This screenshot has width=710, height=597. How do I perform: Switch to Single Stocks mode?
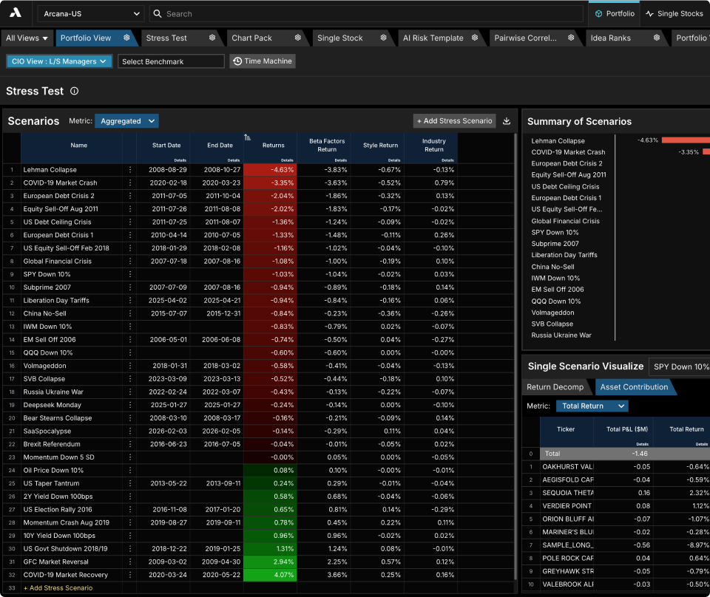click(x=674, y=13)
